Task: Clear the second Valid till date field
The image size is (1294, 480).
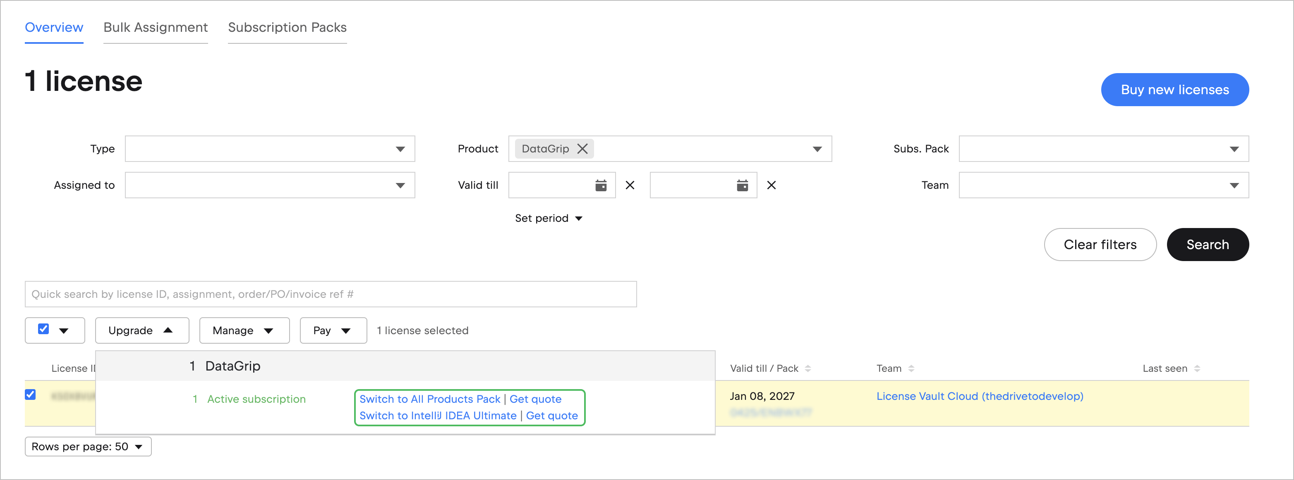Action: [772, 185]
